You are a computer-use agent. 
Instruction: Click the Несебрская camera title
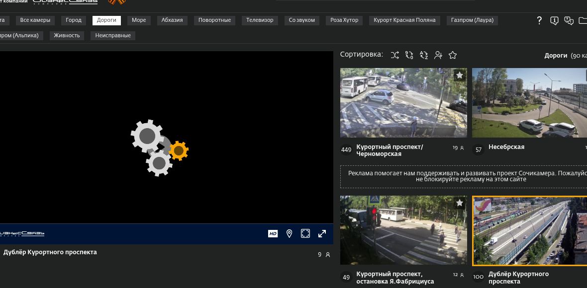(x=506, y=147)
